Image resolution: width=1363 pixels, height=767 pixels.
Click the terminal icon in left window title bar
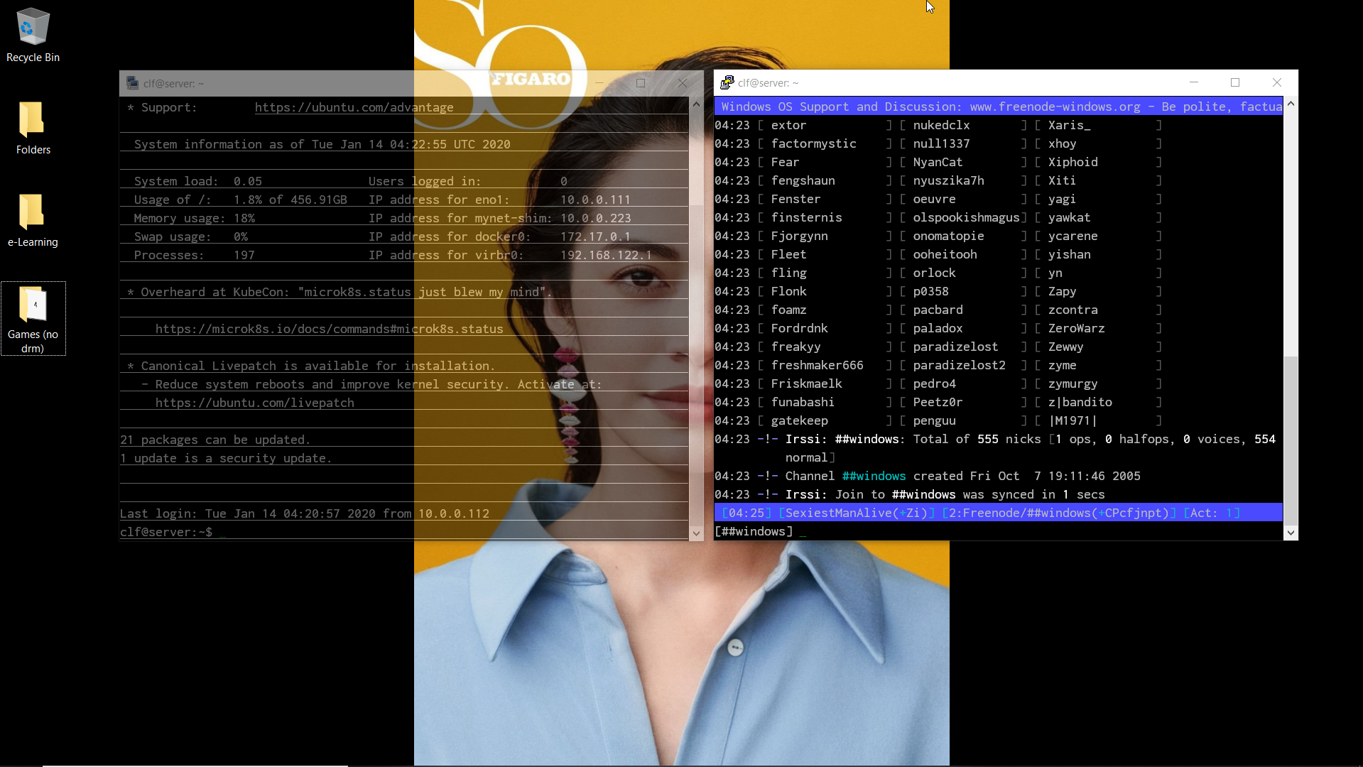coord(132,83)
